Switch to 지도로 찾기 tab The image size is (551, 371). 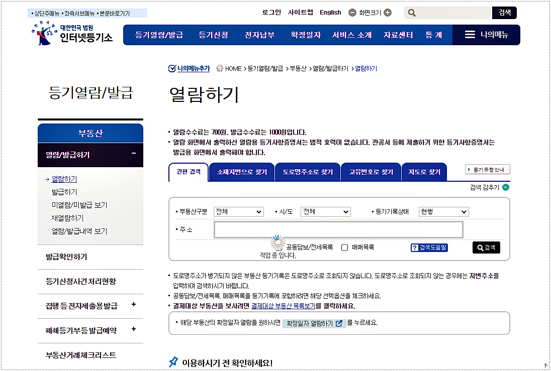pos(424,172)
